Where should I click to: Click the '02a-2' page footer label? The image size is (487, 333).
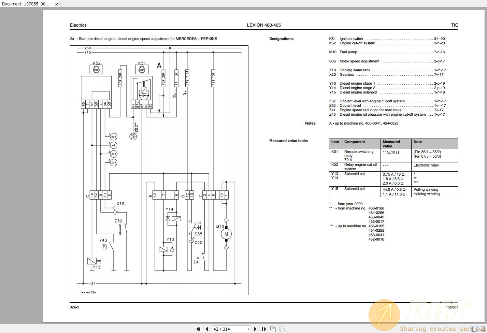coord(74,307)
